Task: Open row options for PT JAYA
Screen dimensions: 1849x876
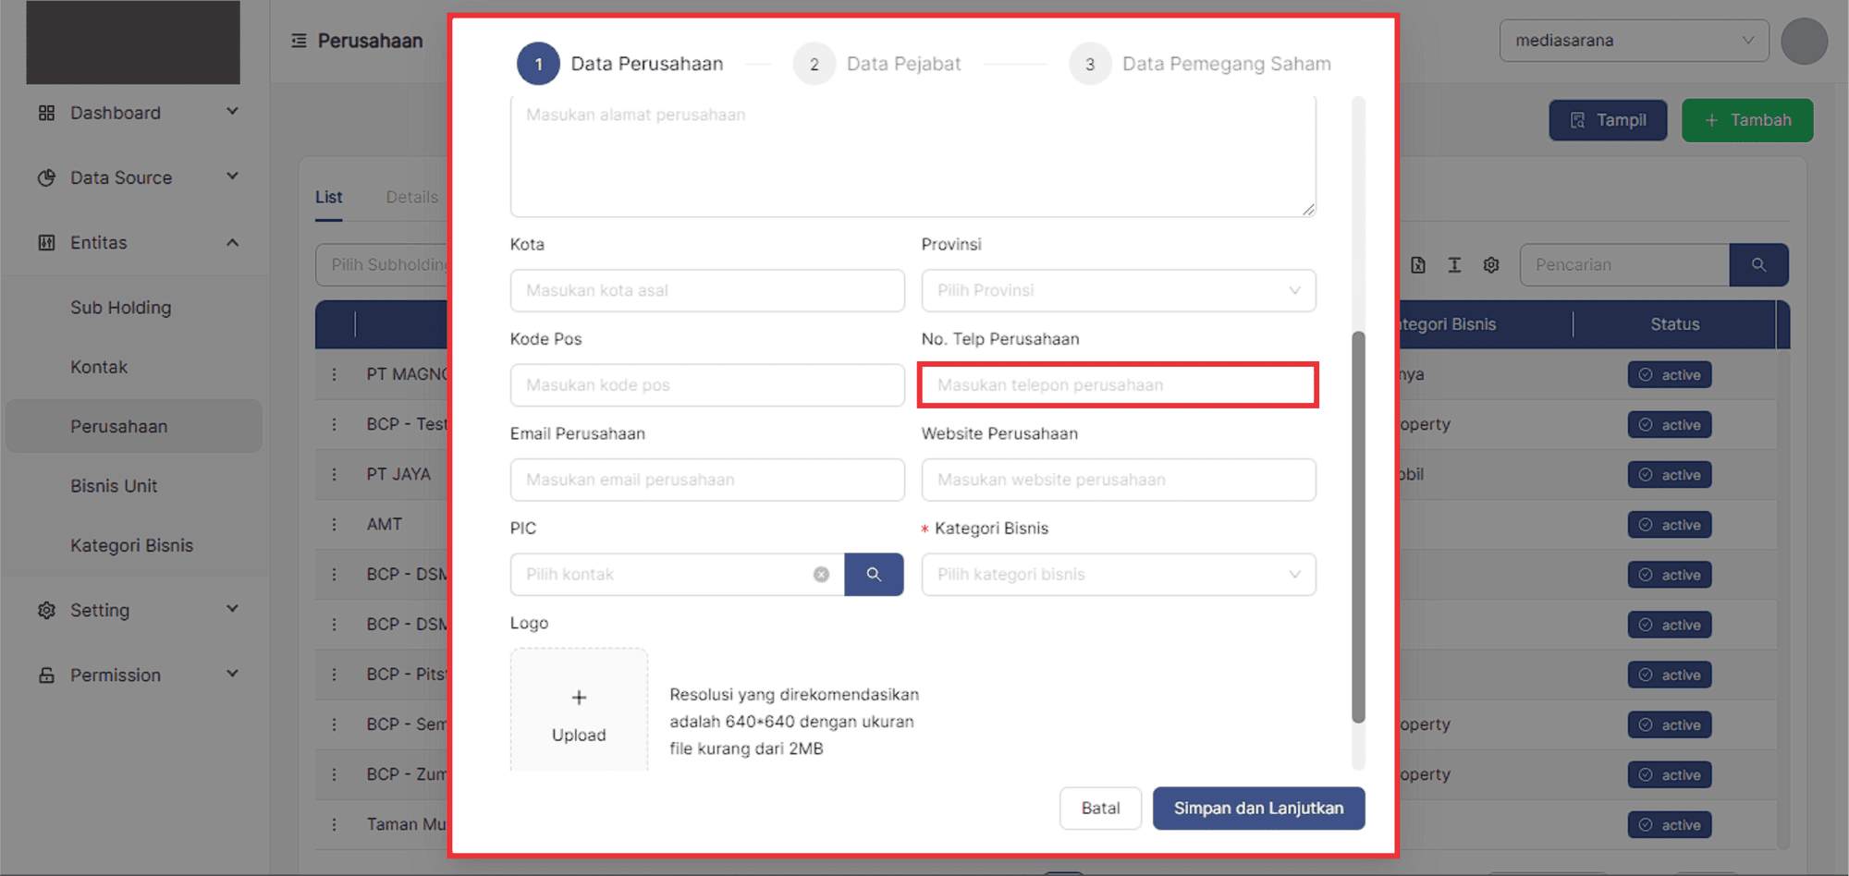Action: pyautogui.click(x=335, y=474)
